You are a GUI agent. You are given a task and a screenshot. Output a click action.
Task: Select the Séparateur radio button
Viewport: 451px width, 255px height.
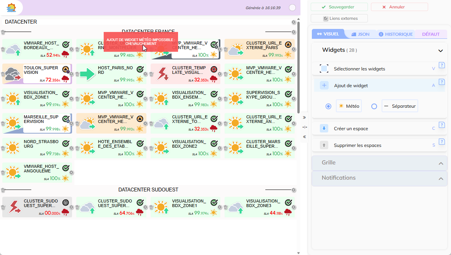374,107
